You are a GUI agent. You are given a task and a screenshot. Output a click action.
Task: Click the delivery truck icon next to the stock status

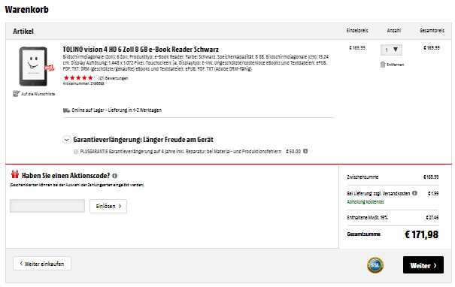click(x=66, y=110)
